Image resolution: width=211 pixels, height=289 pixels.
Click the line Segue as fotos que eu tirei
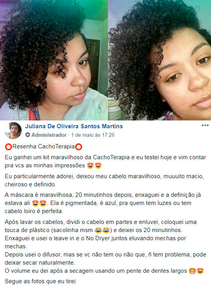pyautogui.click(x=40, y=281)
